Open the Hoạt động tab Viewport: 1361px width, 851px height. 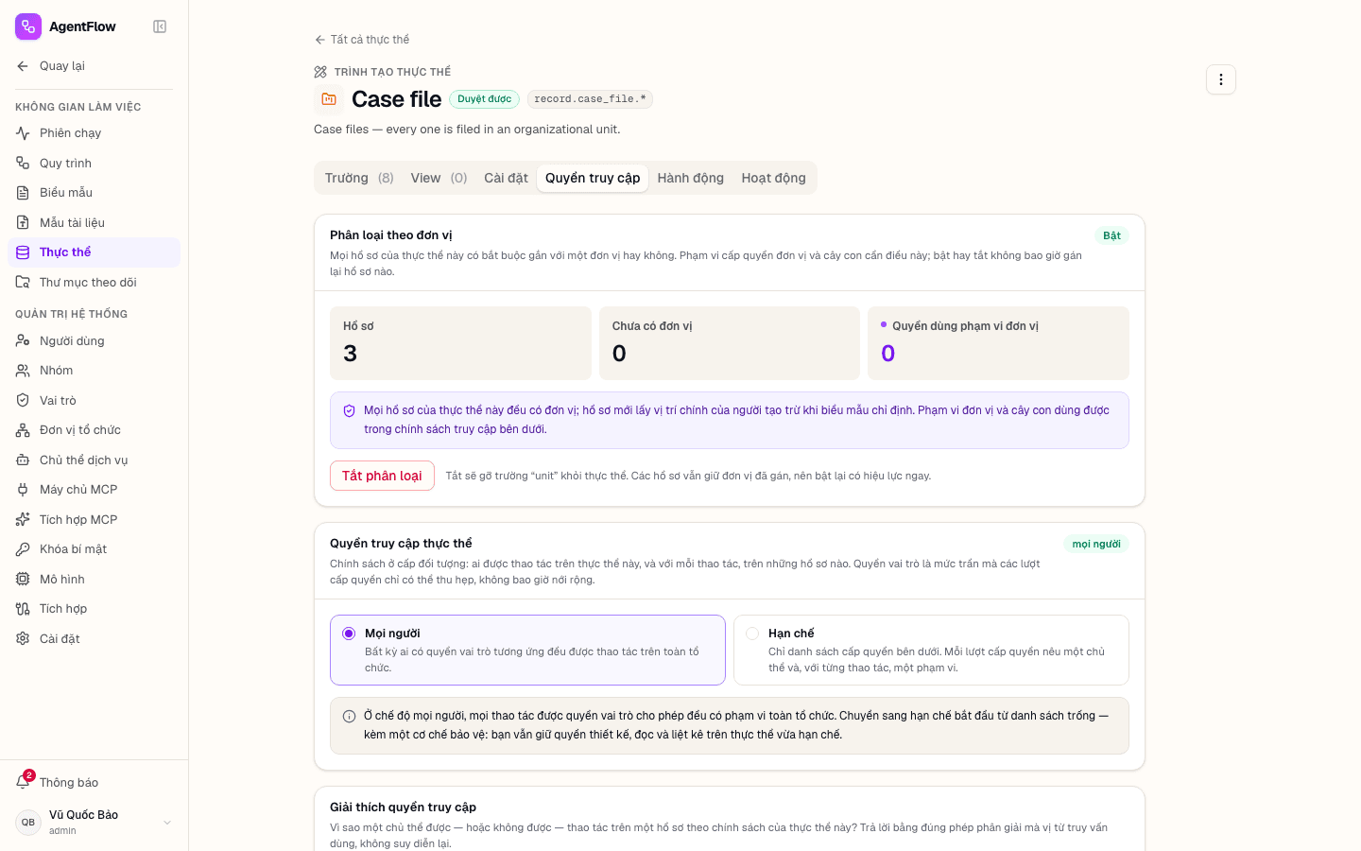[774, 178]
